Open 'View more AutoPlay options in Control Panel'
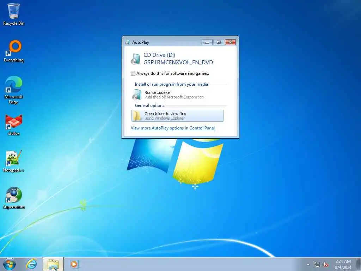This screenshot has height=271, width=361. coord(173,128)
